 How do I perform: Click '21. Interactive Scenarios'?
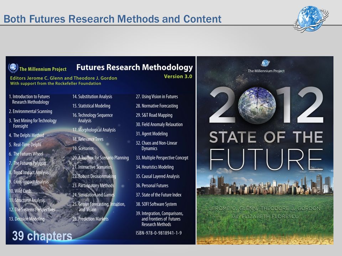(x=92, y=167)
